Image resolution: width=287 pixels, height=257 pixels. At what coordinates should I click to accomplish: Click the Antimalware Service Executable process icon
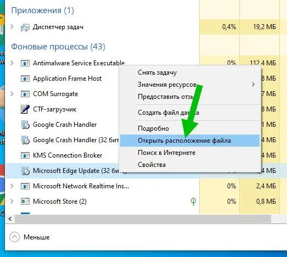tap(25, 63)
